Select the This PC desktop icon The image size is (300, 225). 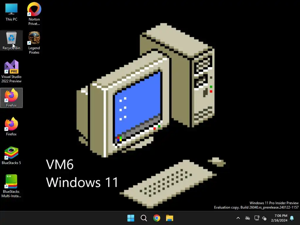[11, 12]
